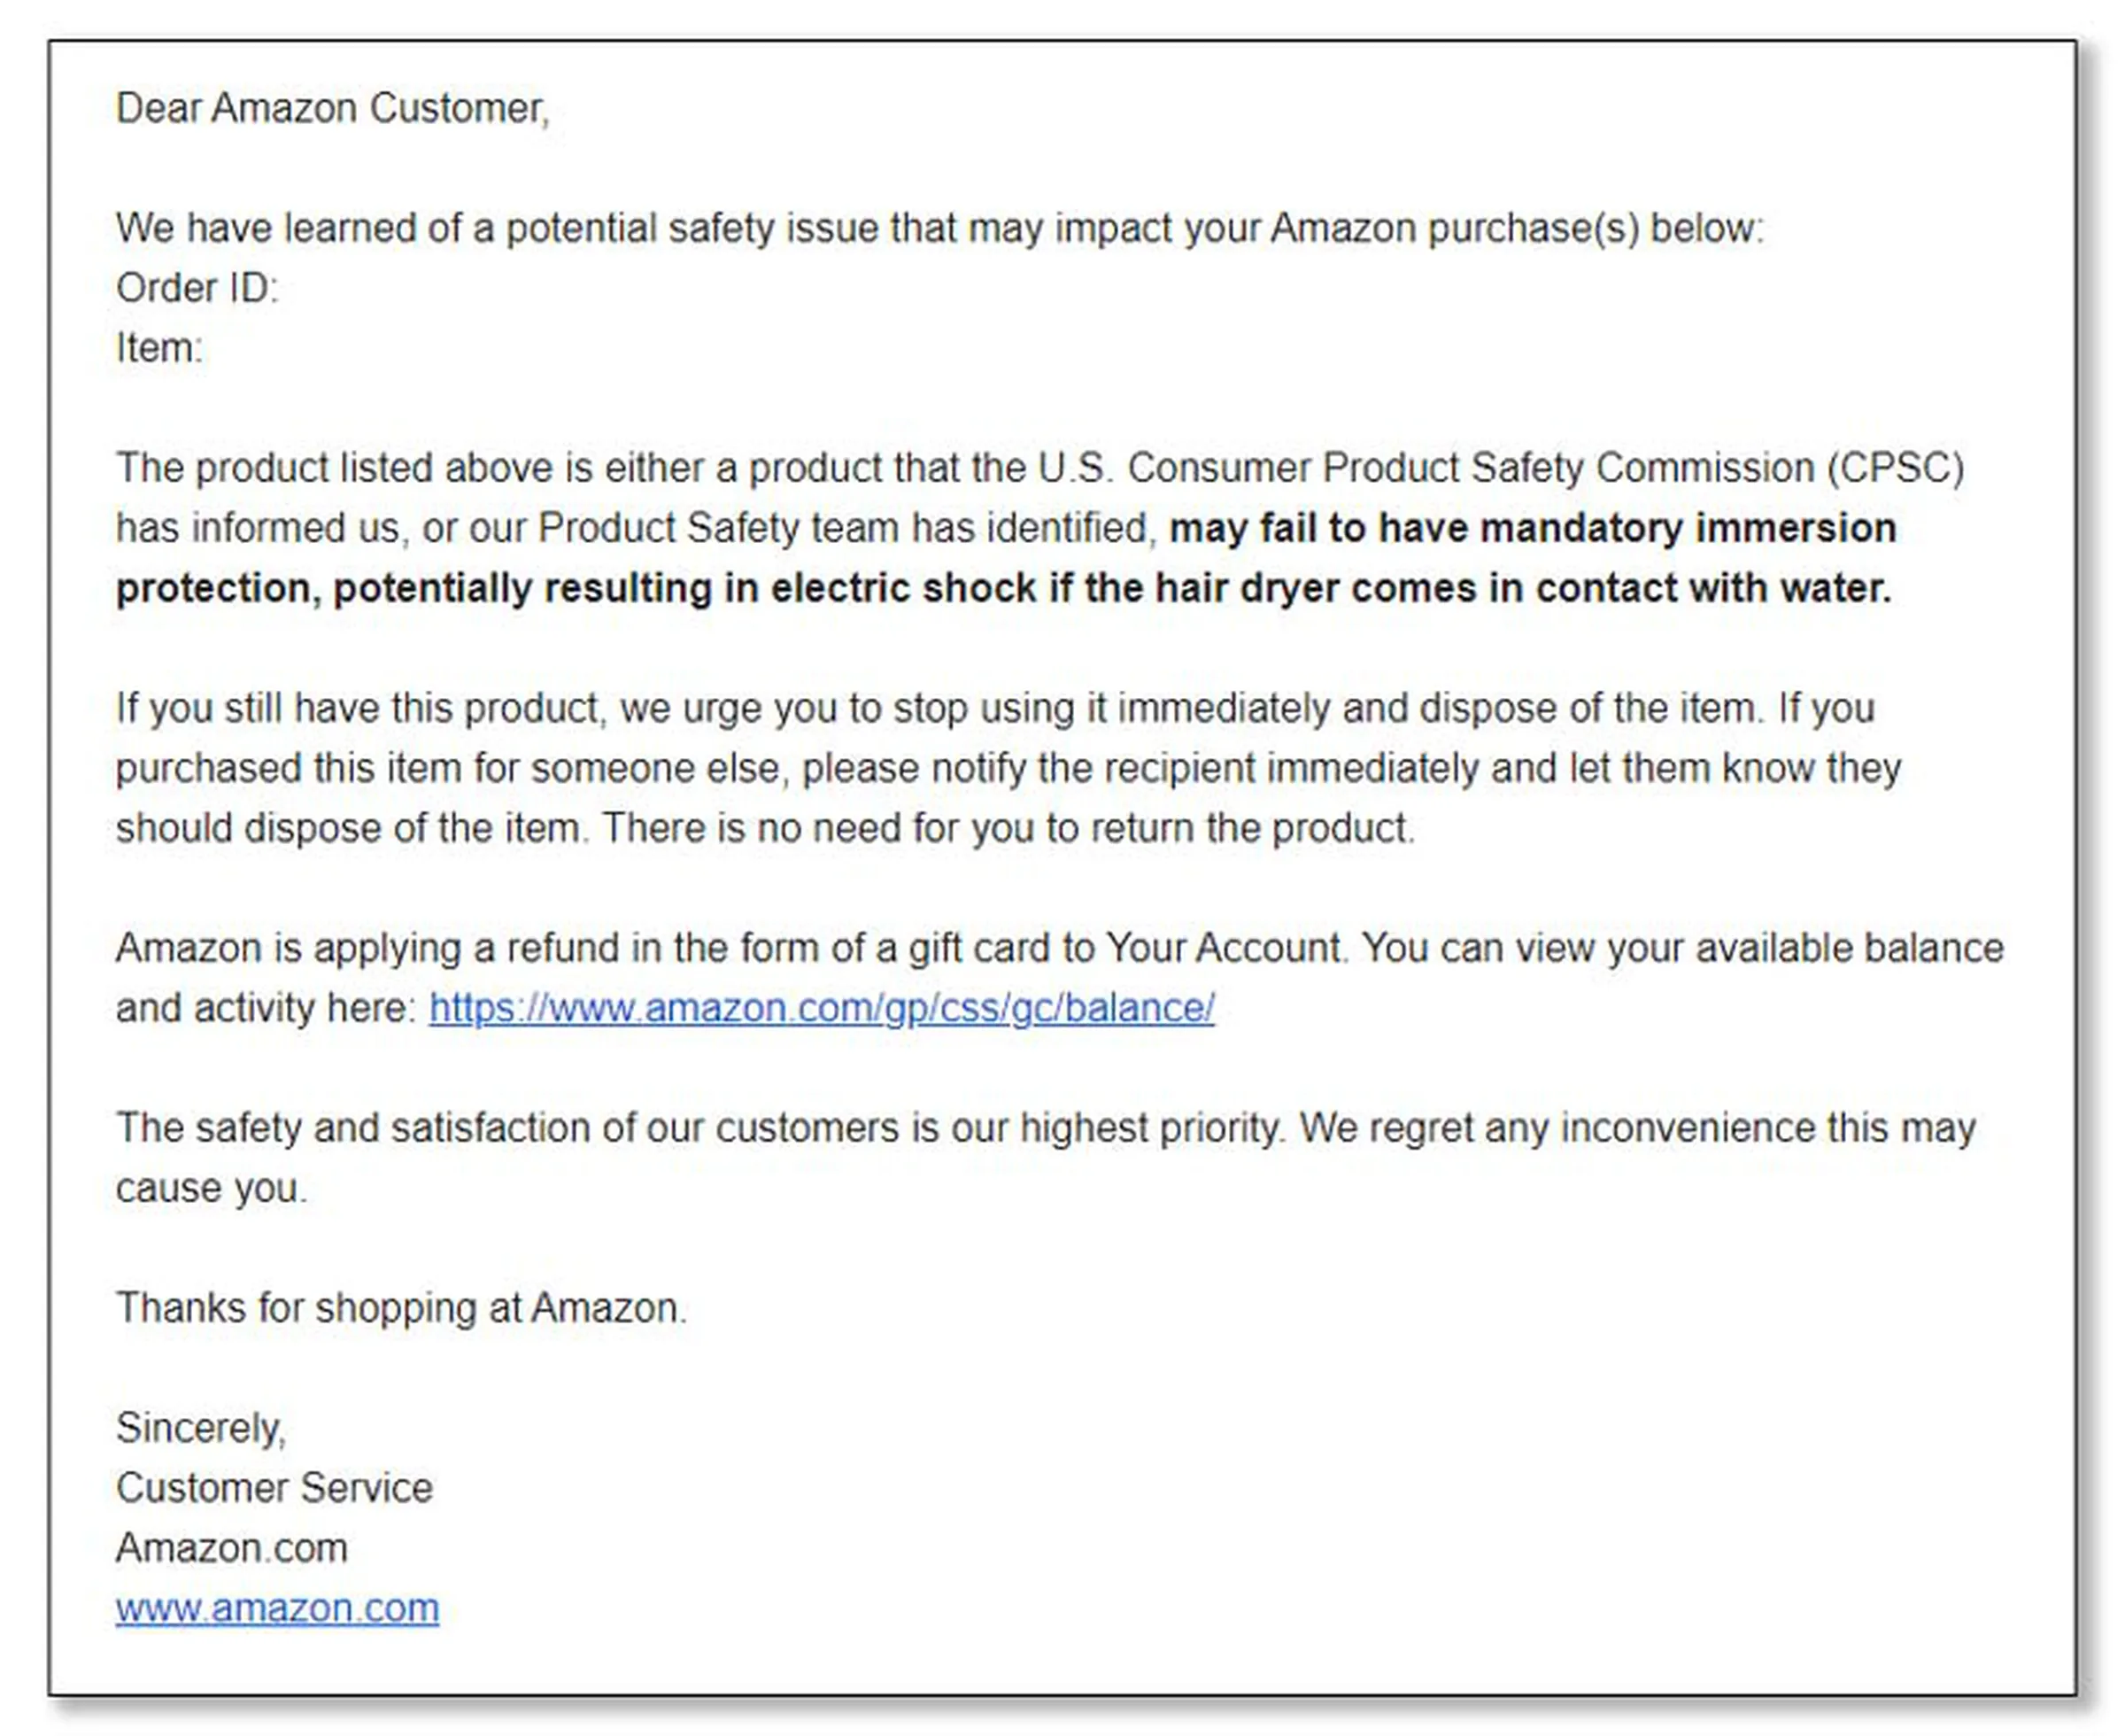Click the 'We have learned of a potential safety issue' sentence

(x=939, y=228)
